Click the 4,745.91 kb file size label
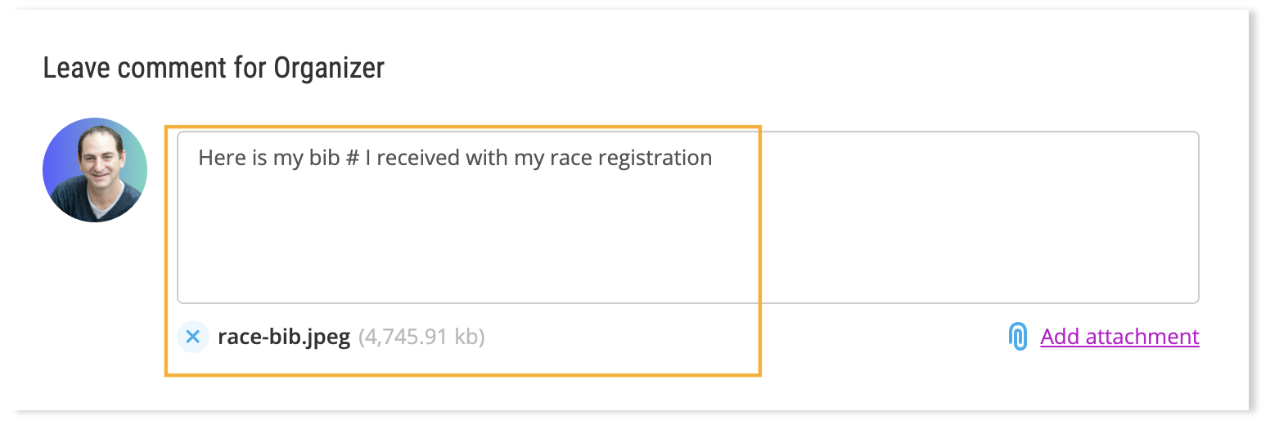The height and width of the screenshot is (425, 1270). [421, 337]
